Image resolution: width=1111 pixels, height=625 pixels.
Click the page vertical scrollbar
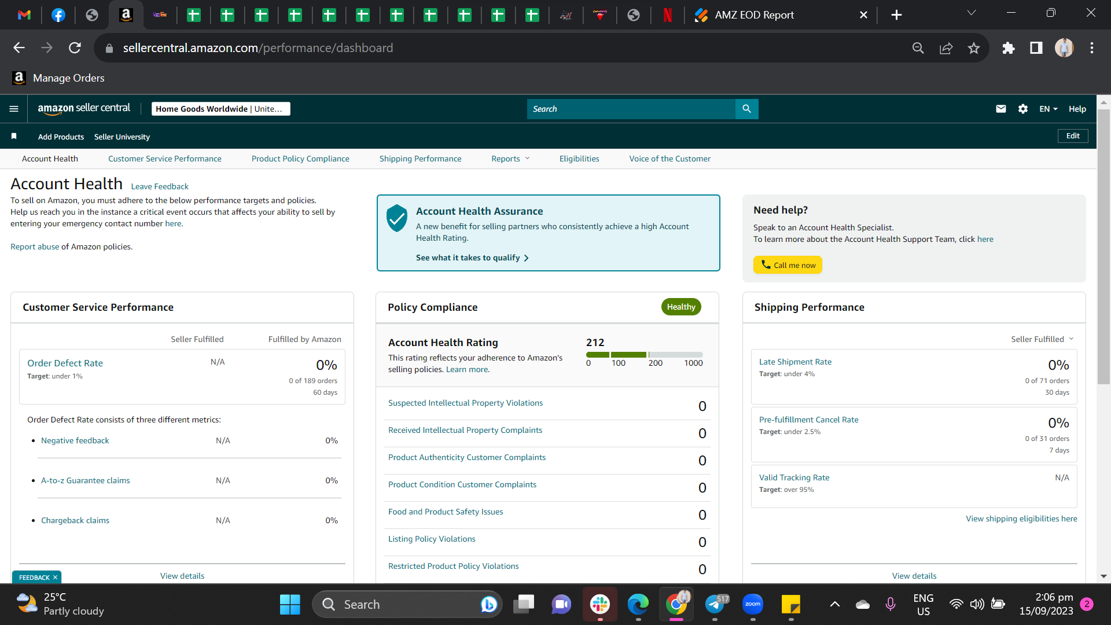[x=1103, y=247]
